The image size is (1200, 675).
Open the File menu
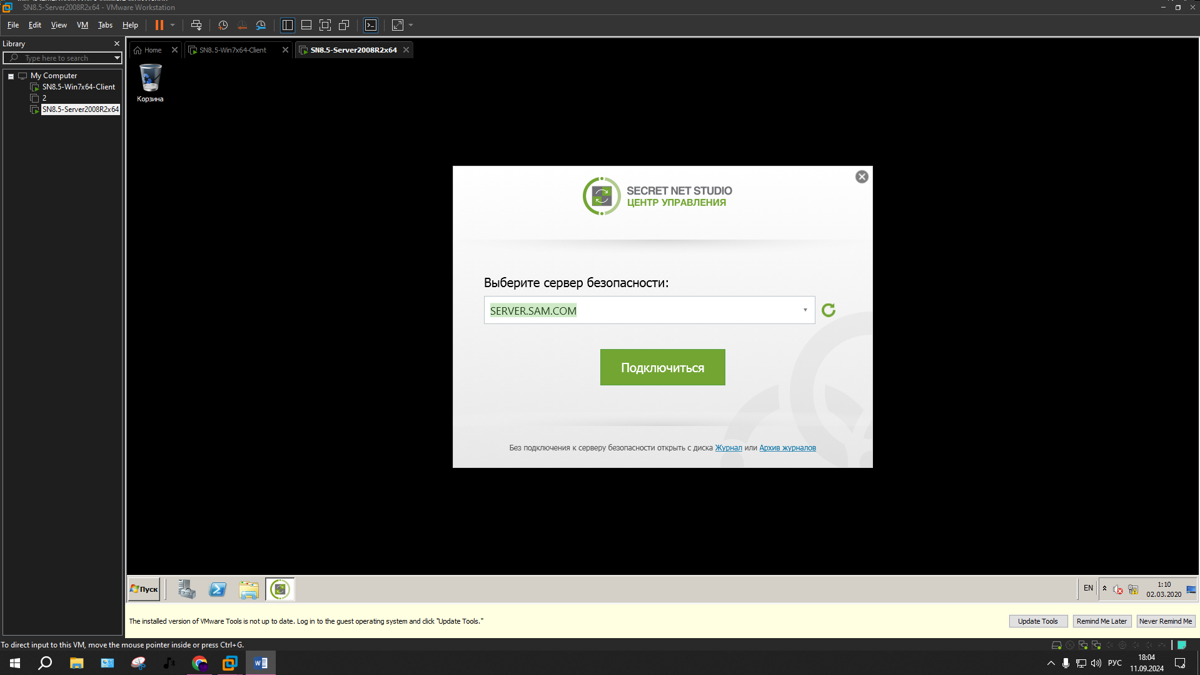[13, 25]
